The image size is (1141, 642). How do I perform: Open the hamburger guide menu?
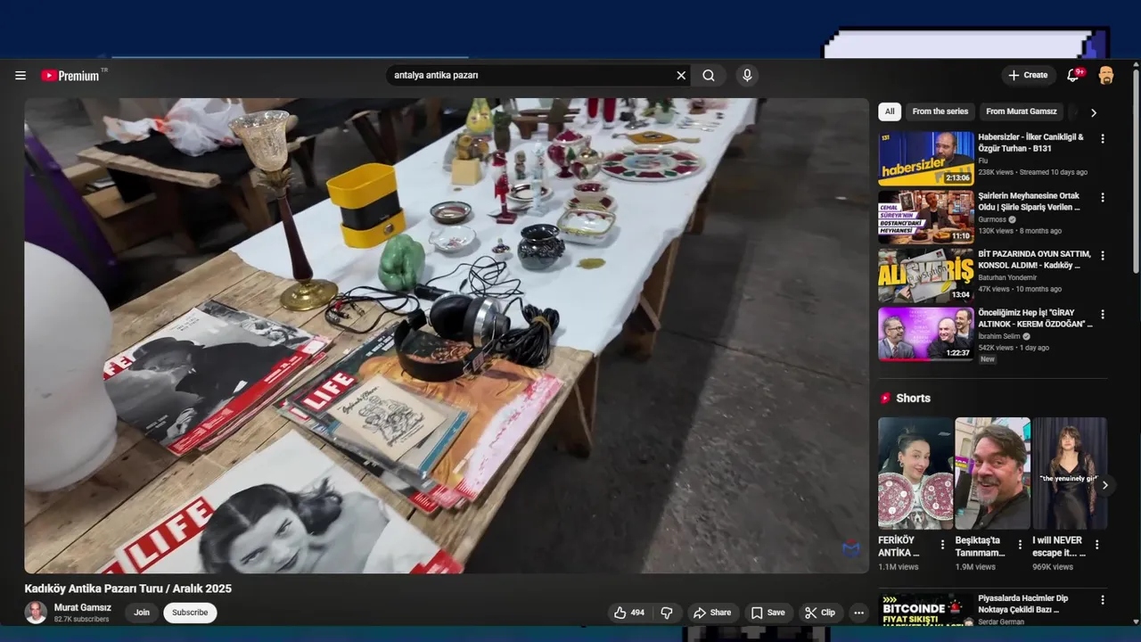click(21, 76)
